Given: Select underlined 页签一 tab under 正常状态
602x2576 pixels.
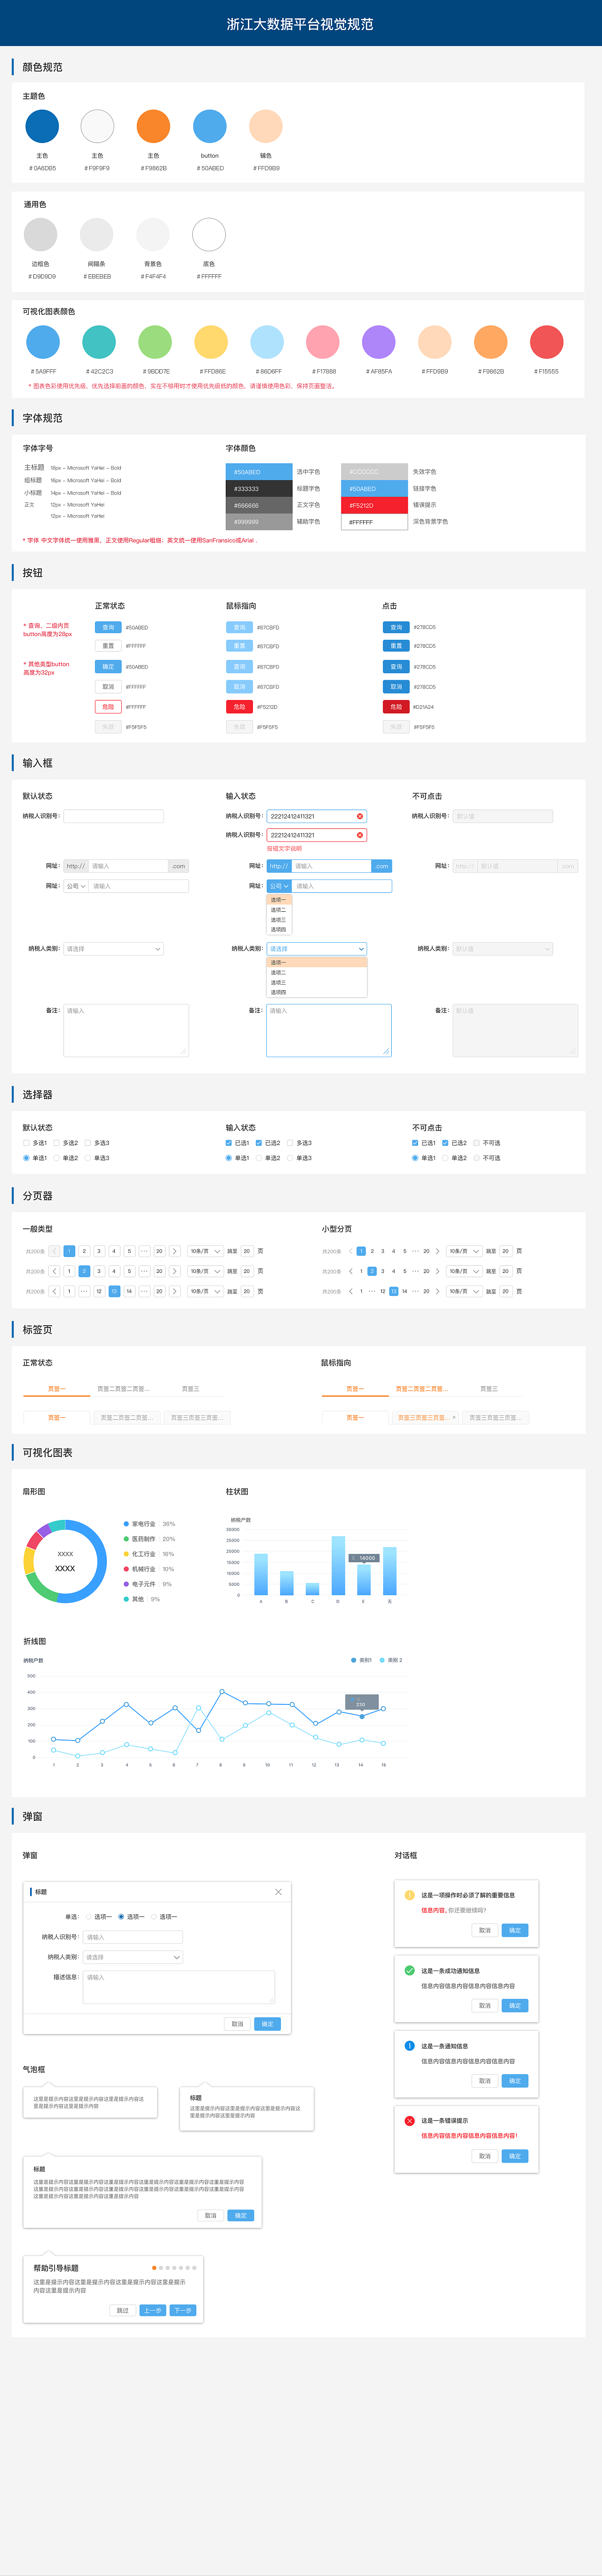Looking at the screenshot, I should pyautogui.click(x=57, y=1389).
